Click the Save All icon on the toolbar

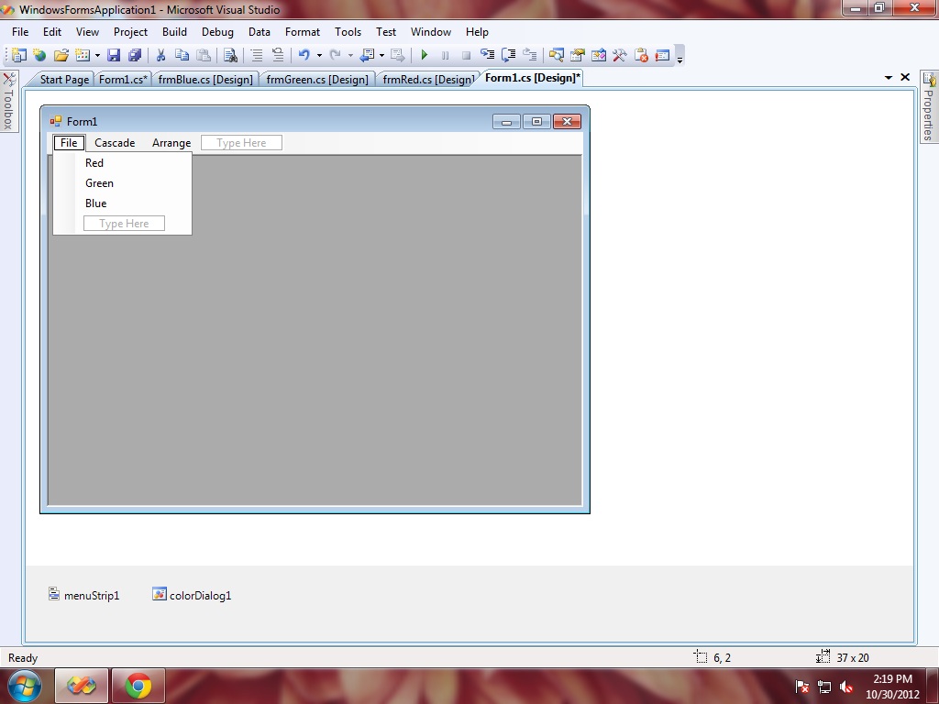point(134,55)
